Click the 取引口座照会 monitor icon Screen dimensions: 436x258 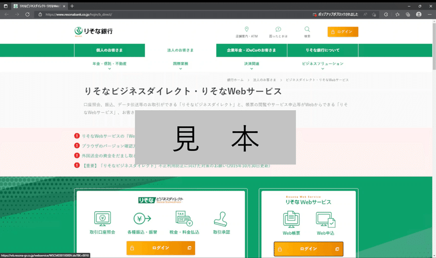[x=102, y=219]
